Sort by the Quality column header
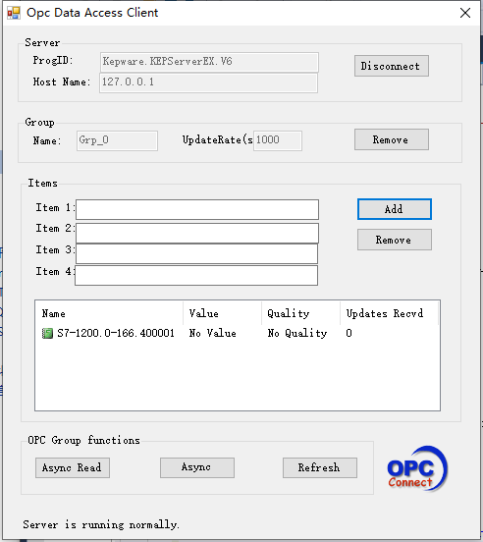The width and height of the screenshot is (483, 542). click(x=300, y=313)
